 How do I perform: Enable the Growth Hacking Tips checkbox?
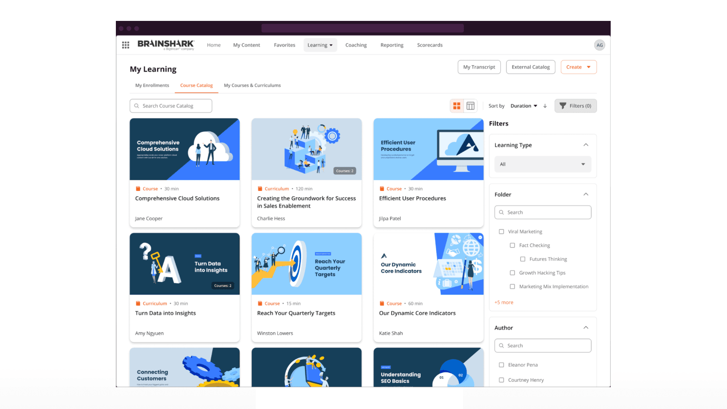[513, 273]
